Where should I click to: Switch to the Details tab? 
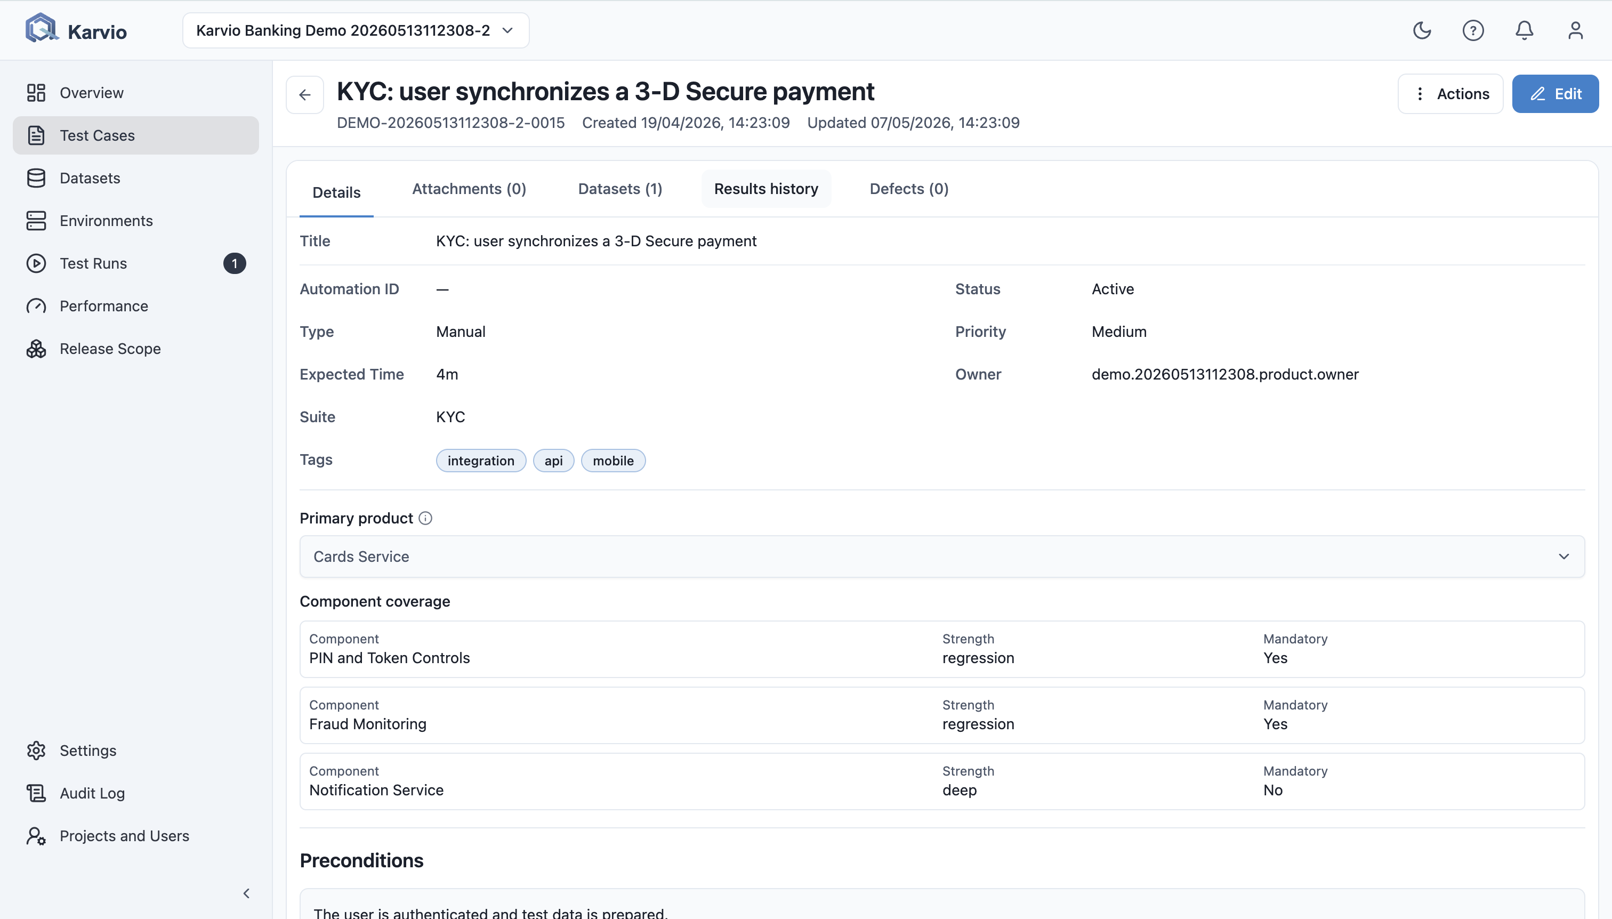(336, 192)
